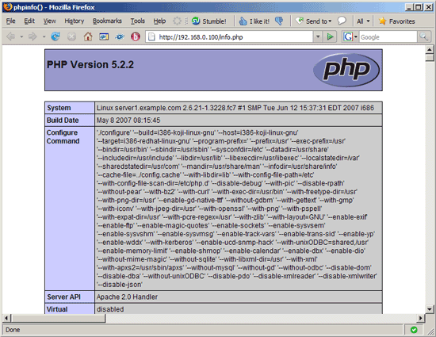This screenshot has width=436, height=337.
Task: Open the address bar history dropdown
Action: 318,36
